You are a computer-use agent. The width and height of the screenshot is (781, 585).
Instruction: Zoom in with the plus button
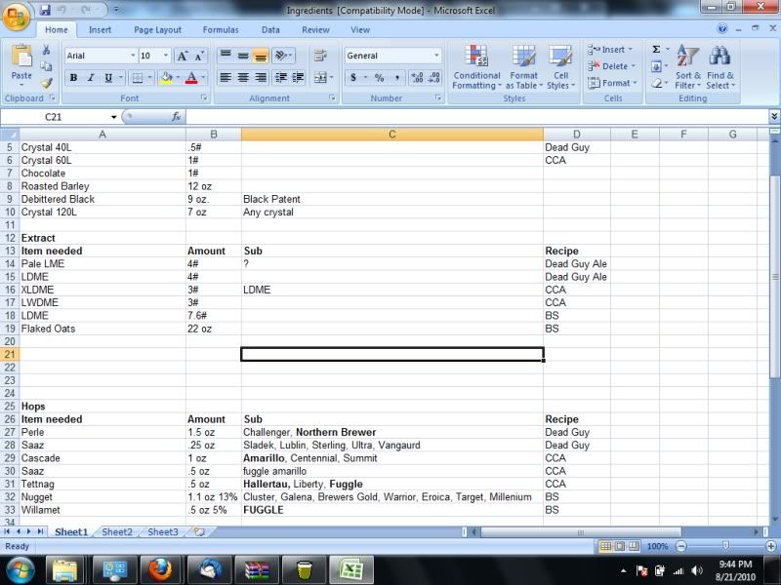point(771,546)
